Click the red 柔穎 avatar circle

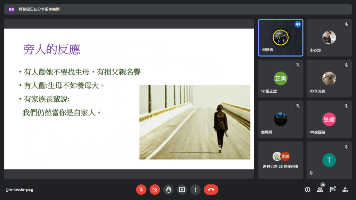(285, 156)
